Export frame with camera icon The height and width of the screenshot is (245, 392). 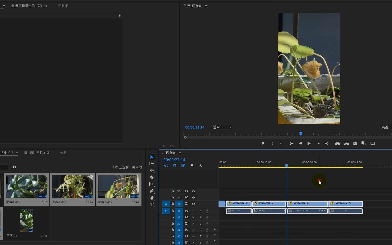(355, 143)
